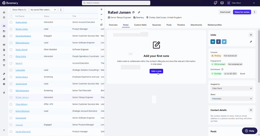Open the pie chart icon in sidebar
This screenshot has height=136, width=260.
click(4, 84)
